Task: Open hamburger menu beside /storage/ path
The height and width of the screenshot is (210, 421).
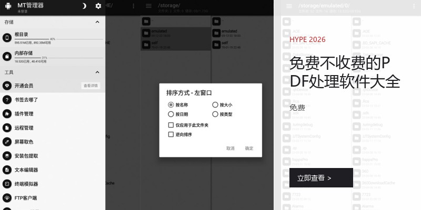Action: click(148, 6)
